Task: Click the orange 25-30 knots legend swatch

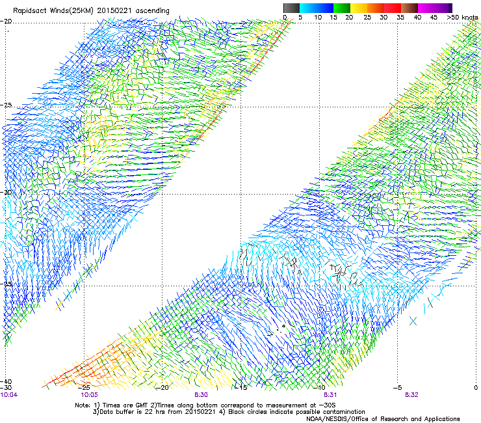Action: pyautogui.click(x=376, y=8)
